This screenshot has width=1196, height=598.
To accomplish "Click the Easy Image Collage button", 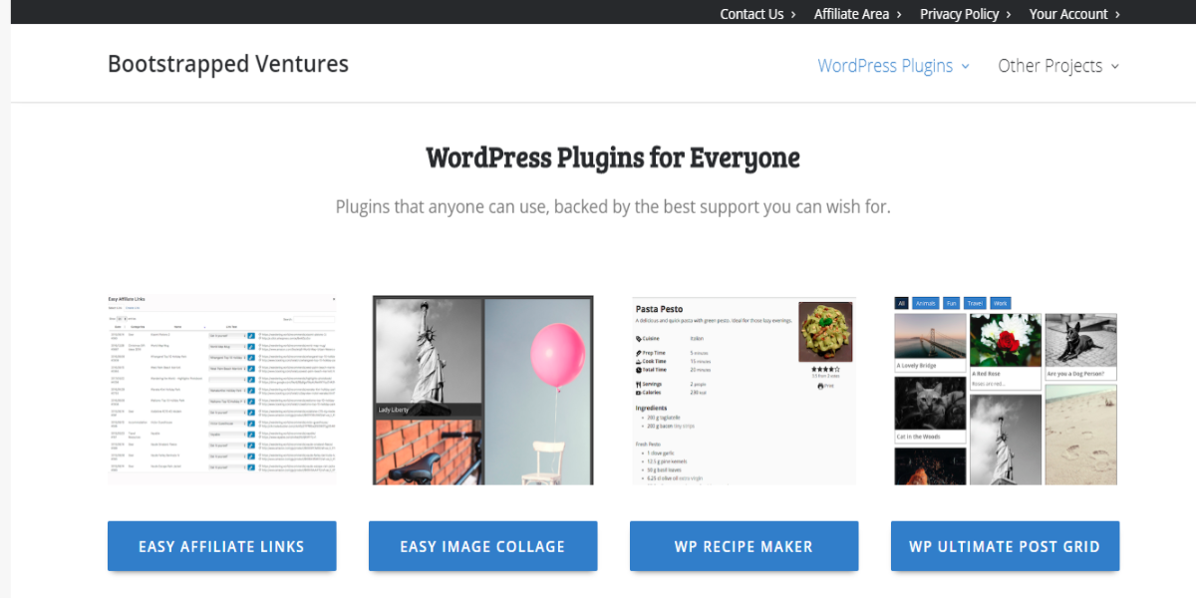I will pyautogui.click(x=482, y=546).
